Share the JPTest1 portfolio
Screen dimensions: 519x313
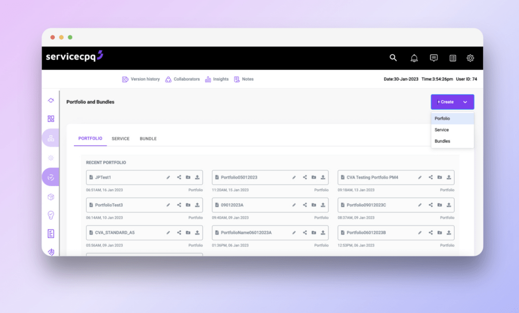pos(179,177)
